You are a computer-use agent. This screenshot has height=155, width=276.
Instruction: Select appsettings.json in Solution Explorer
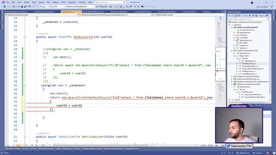[245, 40]
